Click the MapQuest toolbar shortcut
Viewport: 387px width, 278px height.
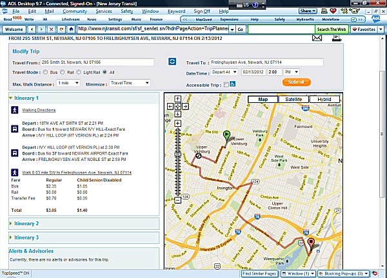(204, 19)
